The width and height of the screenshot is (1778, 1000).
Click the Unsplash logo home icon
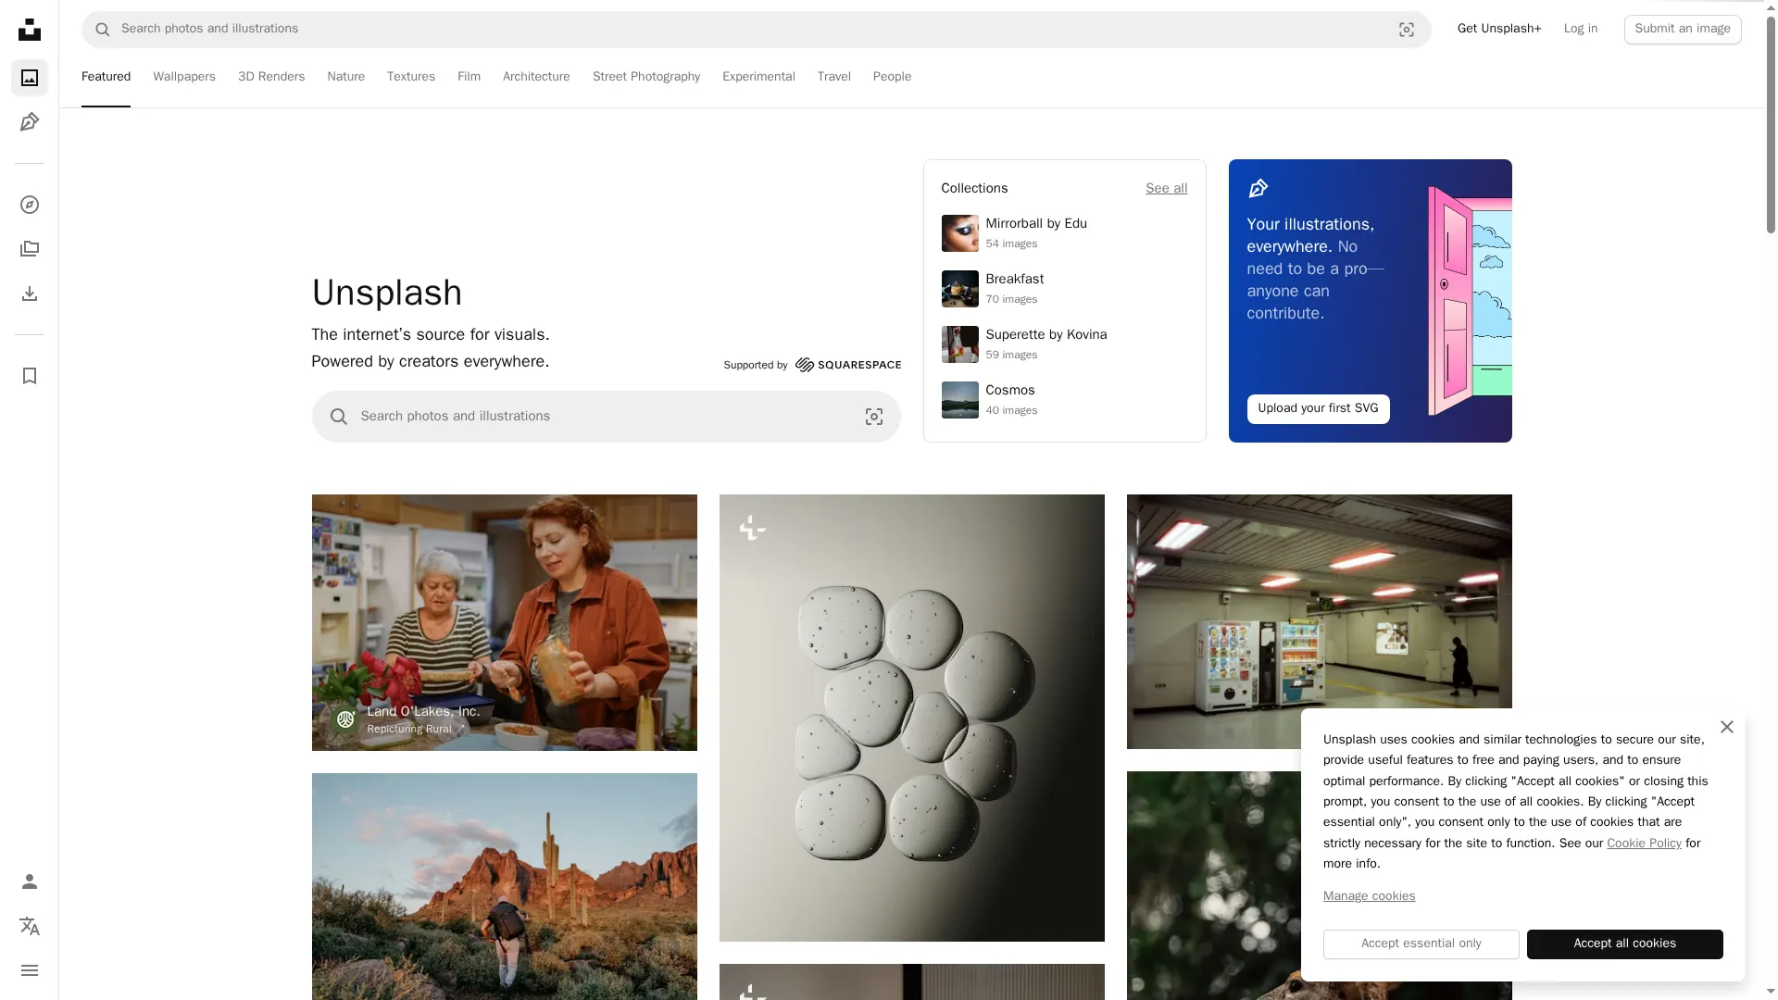coord(30,30)
